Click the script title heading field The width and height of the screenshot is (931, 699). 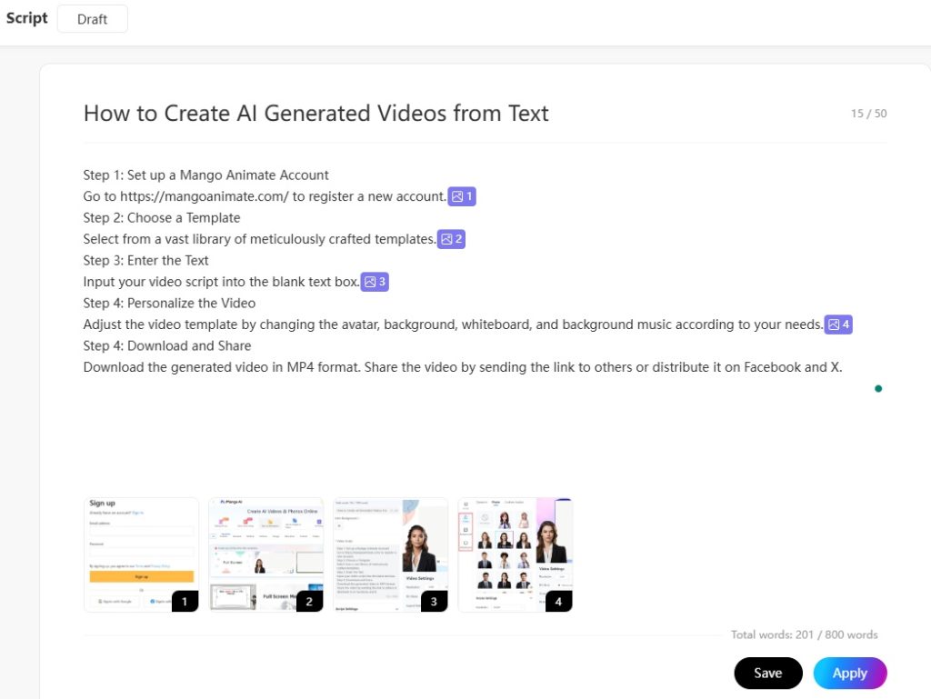[315, 114]
